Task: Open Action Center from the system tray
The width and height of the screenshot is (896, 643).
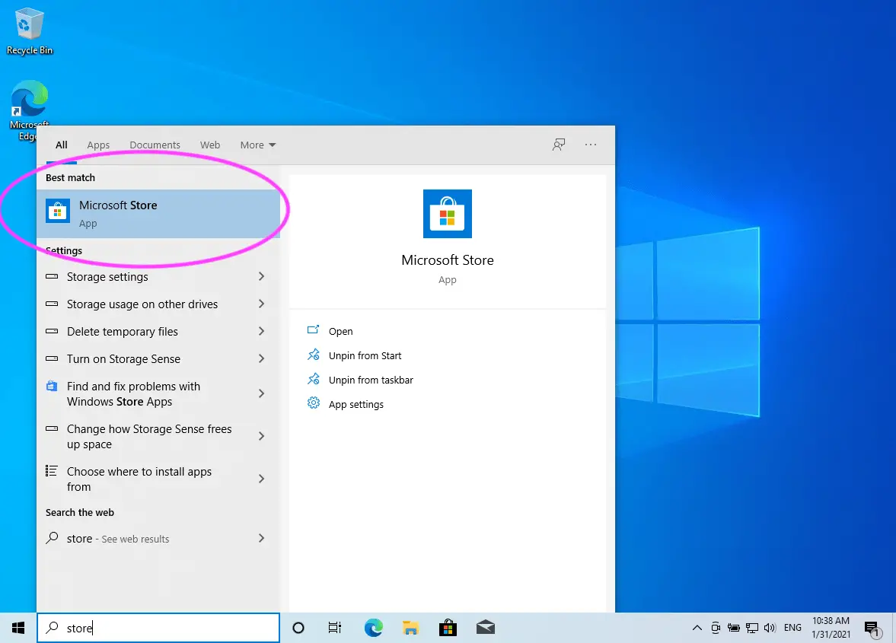Action: pos(872,628)
